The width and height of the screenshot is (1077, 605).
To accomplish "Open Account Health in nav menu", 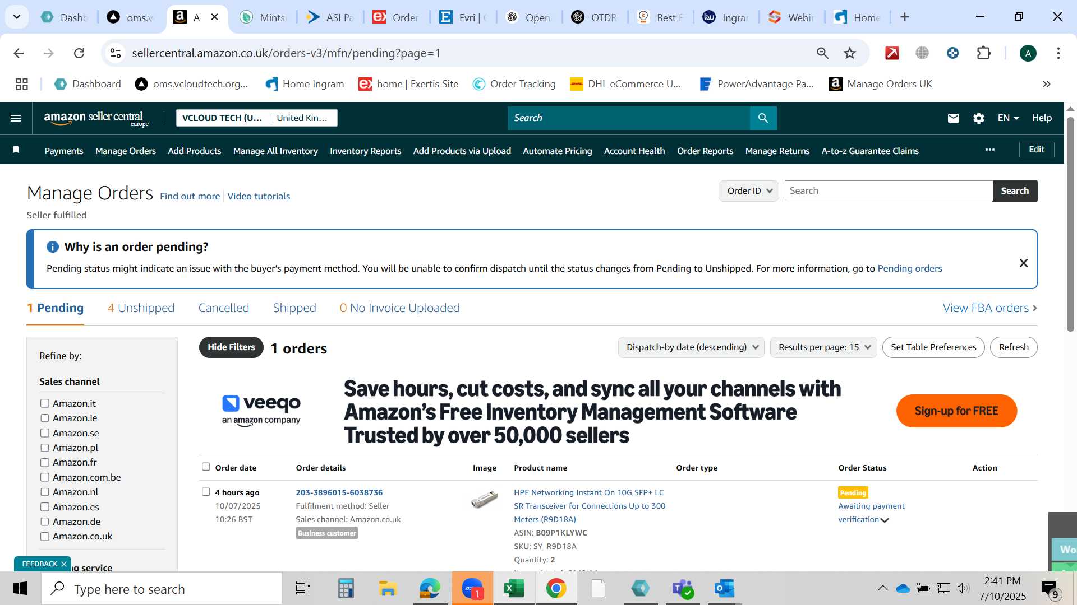I will coord(634,151).
